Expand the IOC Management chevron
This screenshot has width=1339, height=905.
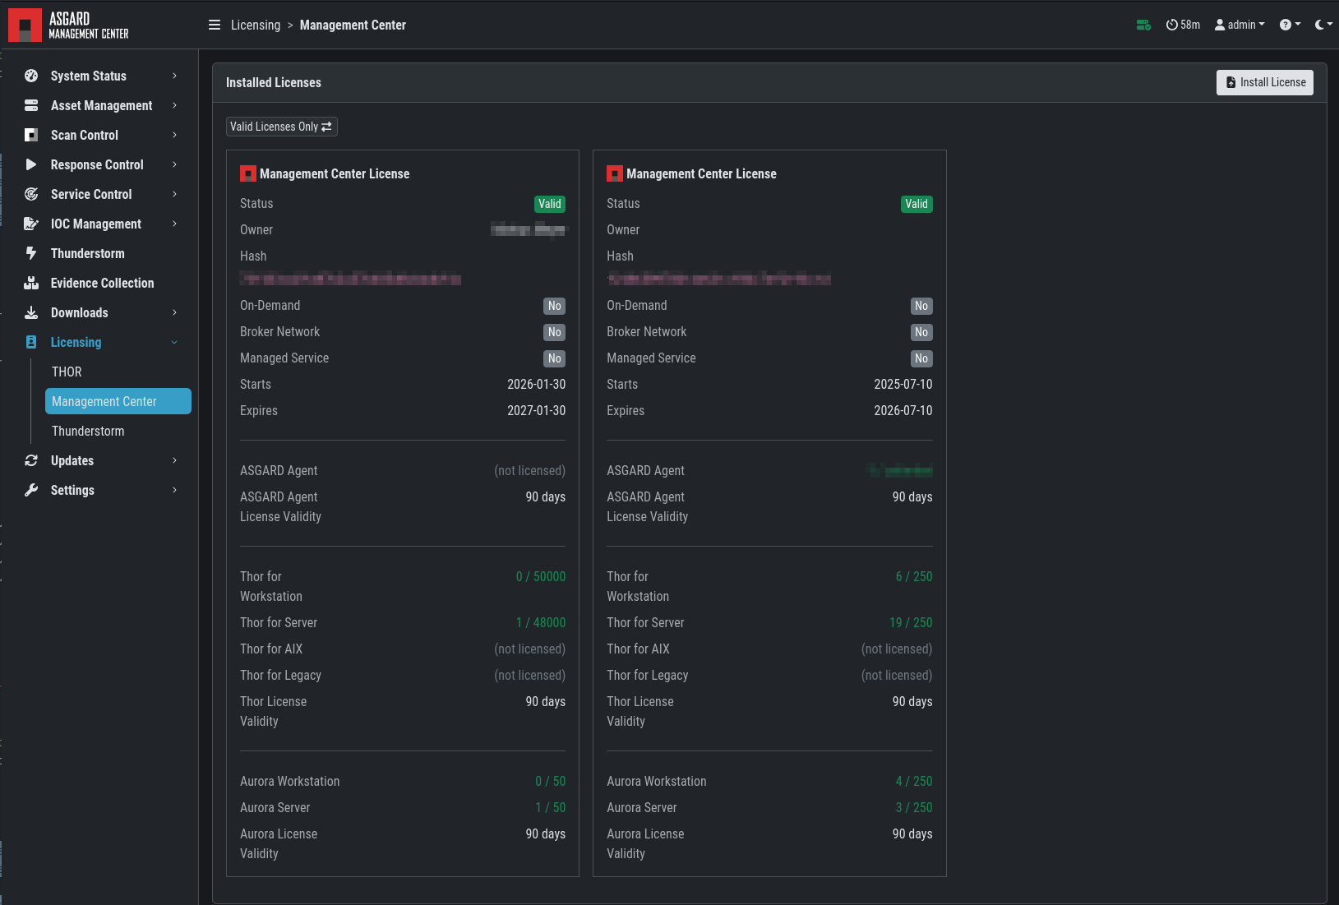[x=174, y=224]
